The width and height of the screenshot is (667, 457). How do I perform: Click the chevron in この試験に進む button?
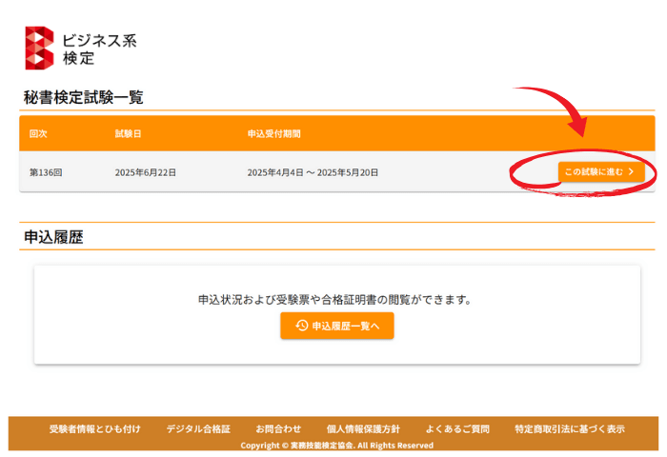631,171
